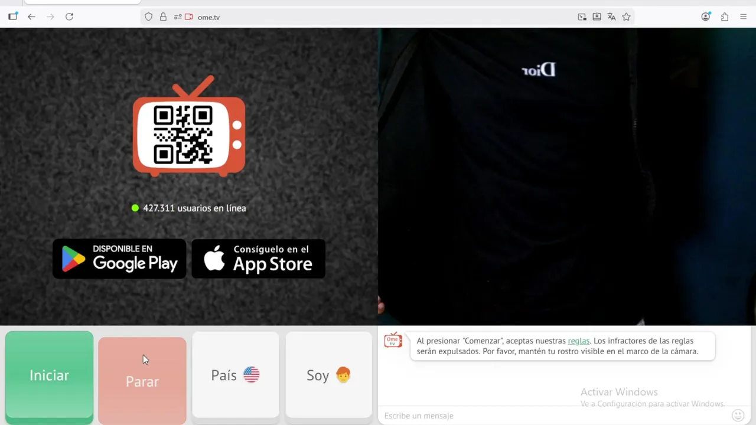This screenshot has height=425, width=756.
Task: Click the tracking protection shield icon
Action: coord(149,17)
